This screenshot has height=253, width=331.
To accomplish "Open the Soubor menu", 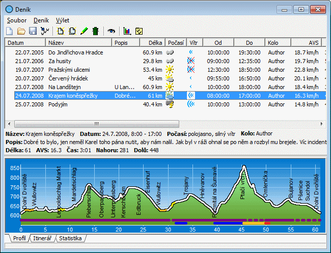I will tap(17, 20).
